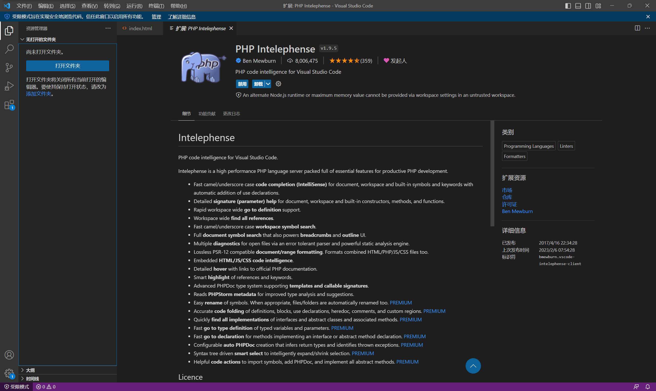The width and height of the screenshot is (656, 391).
Task: Open the Search view in activity bar
Action: coord(9,49)
